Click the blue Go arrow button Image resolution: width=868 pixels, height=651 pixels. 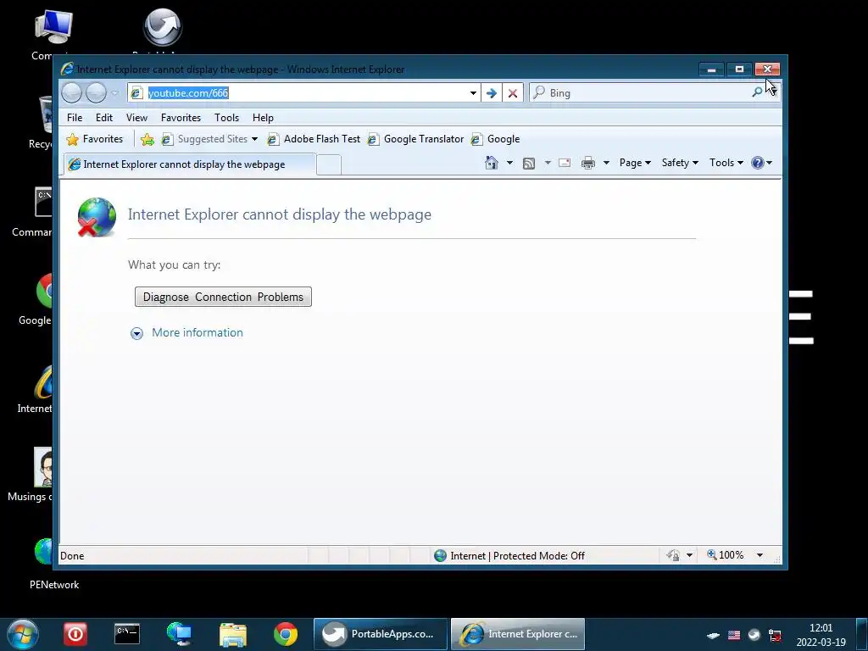coord(491,93)
